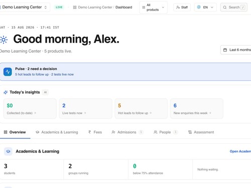Screen dimensions: 251x188
Task: Click the globe language icon
Action: tap(199, 7)
